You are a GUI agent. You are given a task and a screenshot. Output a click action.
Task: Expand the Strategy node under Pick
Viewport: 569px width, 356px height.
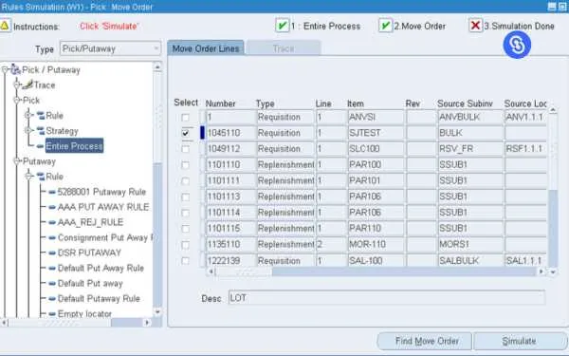pos(28,130)
